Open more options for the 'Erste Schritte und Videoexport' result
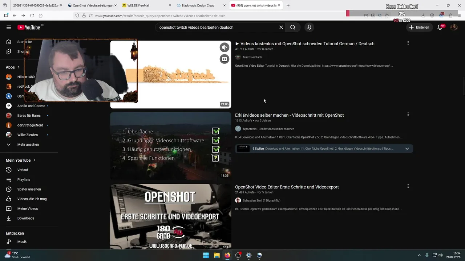Viewport: 465px width, 261px height. [408, 186]
